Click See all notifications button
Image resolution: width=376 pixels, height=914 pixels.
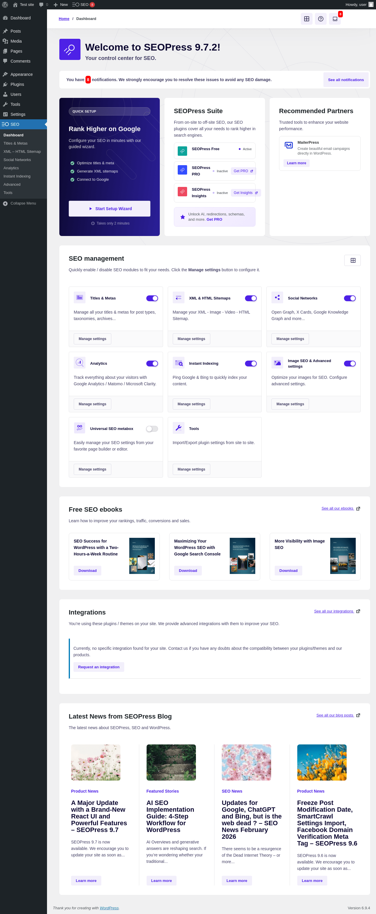346,80
